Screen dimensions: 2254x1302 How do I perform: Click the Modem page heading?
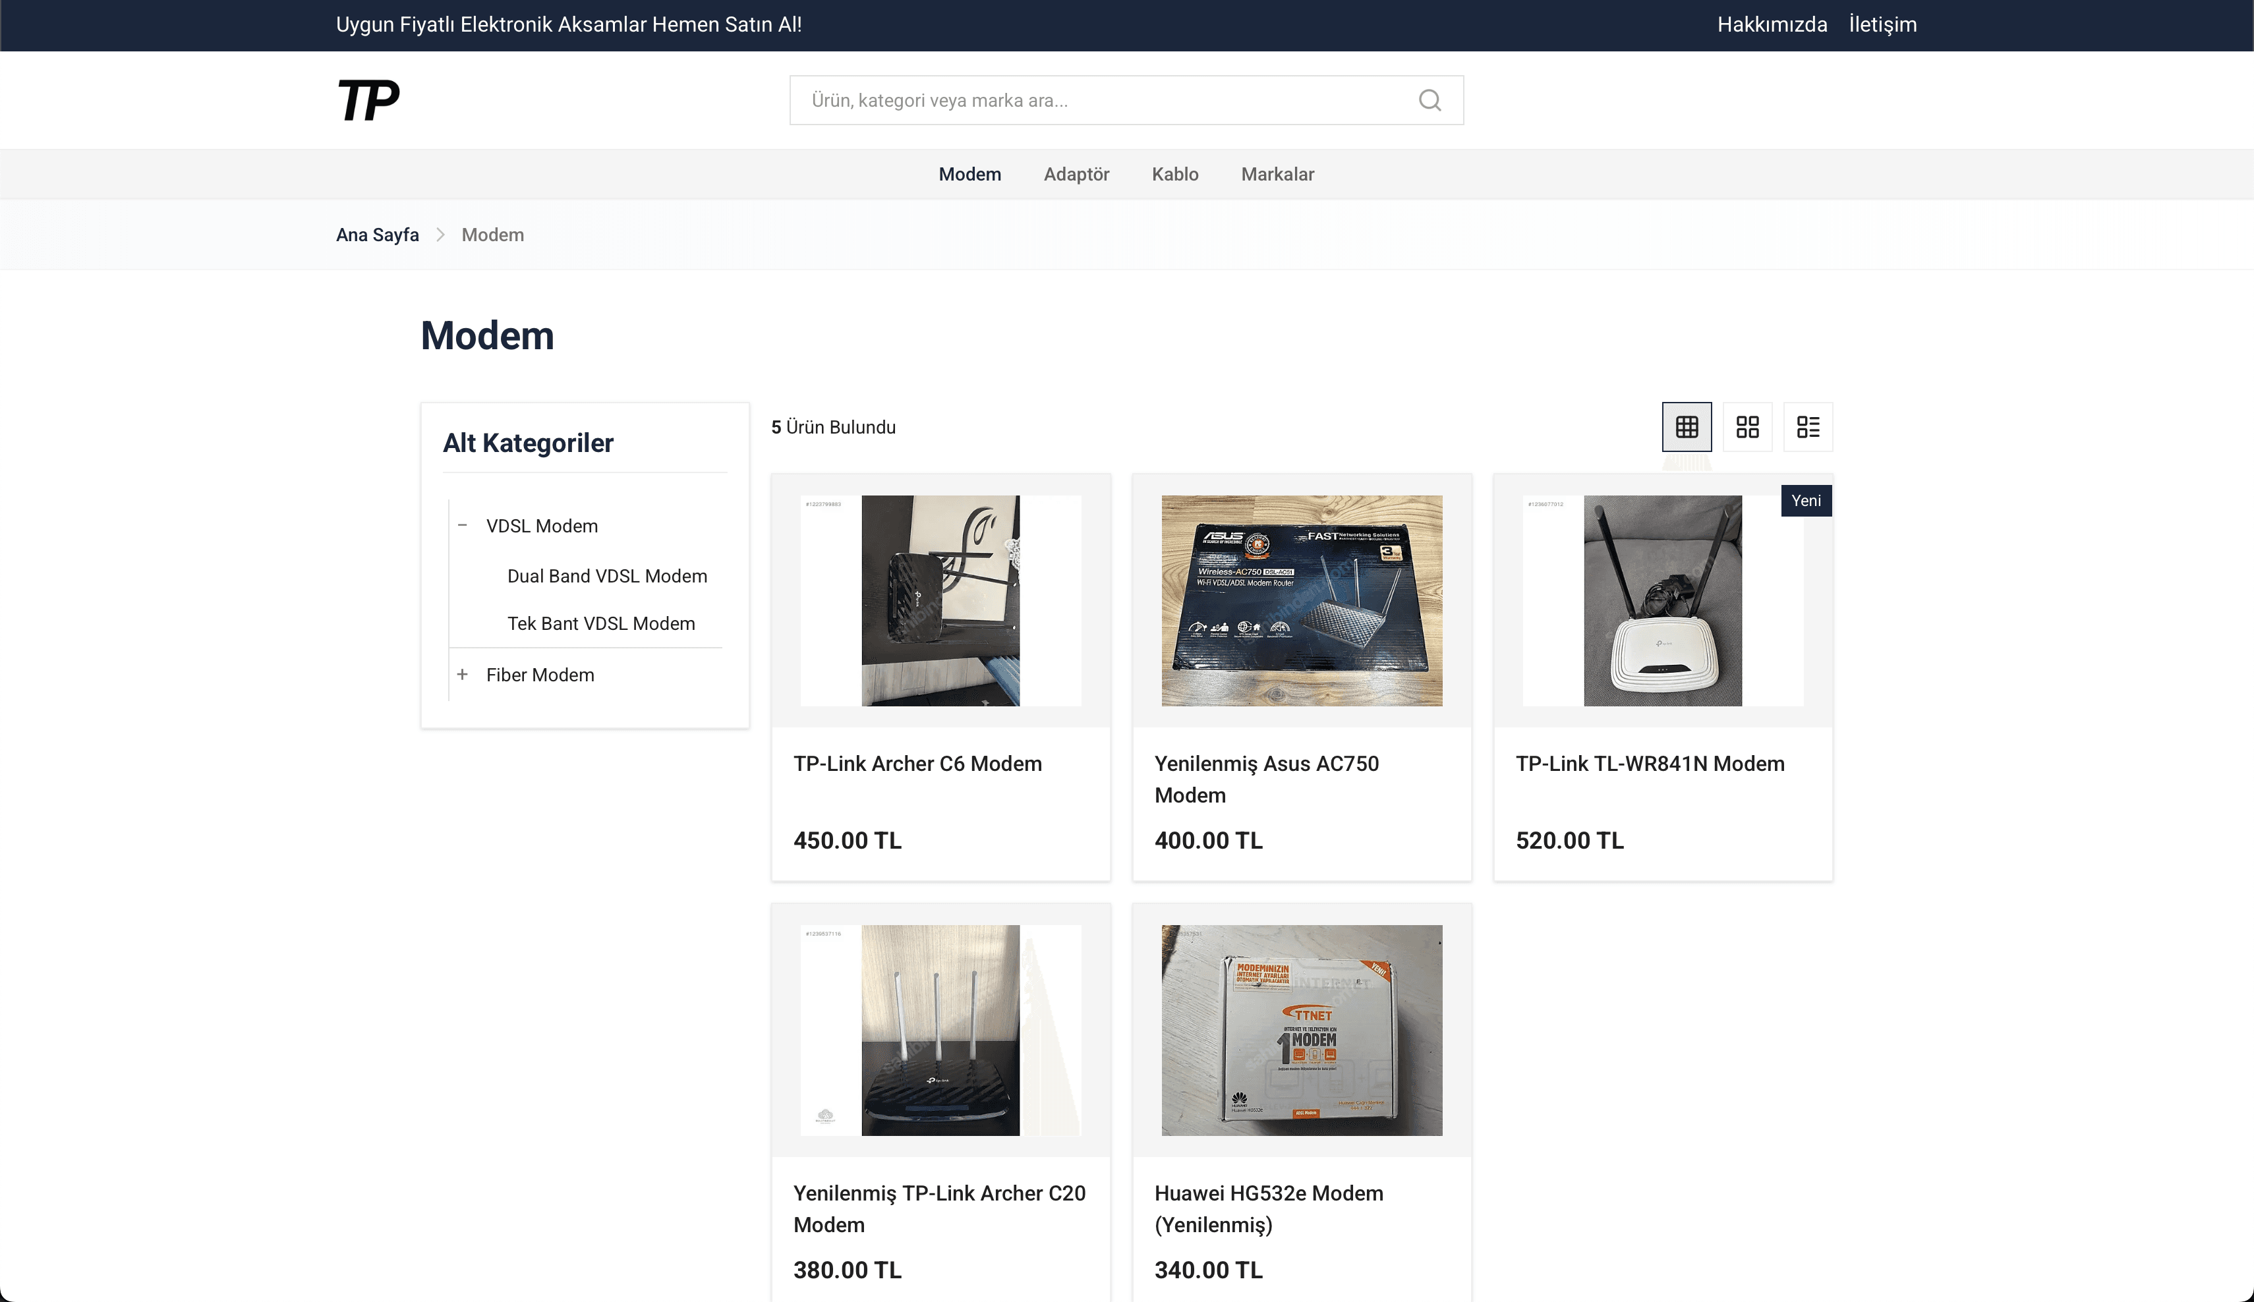coord(488,335)
